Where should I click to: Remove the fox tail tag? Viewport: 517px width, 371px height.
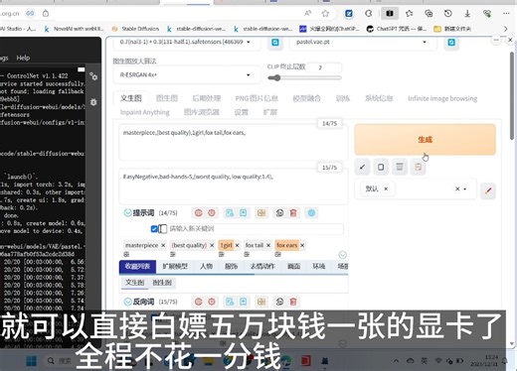(268, 245)
